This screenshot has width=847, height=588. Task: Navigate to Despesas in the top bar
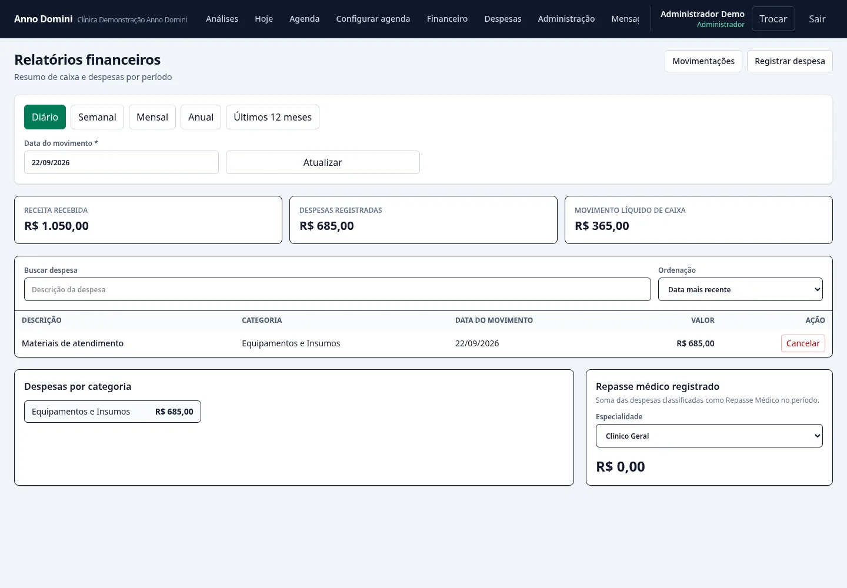503,19
